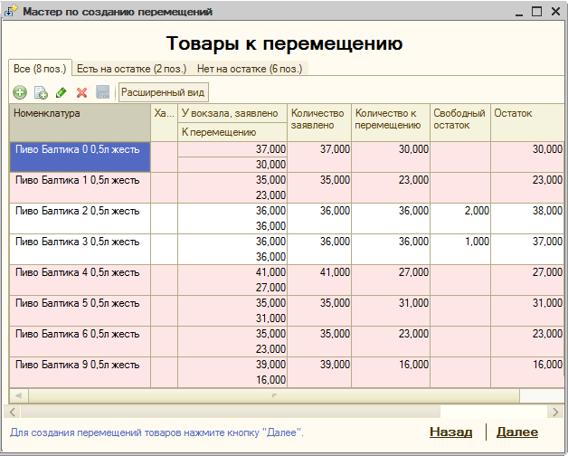
Task: Click the grayed save/stock toolbar icon
Action: coord(102,92)
